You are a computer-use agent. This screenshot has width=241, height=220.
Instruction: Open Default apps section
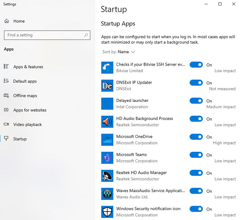click(25, 81)
